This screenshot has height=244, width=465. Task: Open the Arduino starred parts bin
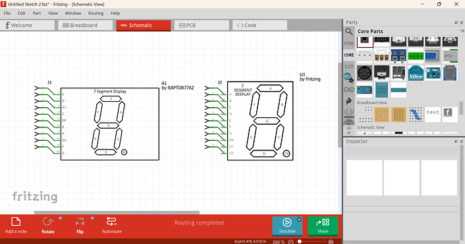[349, 78]
